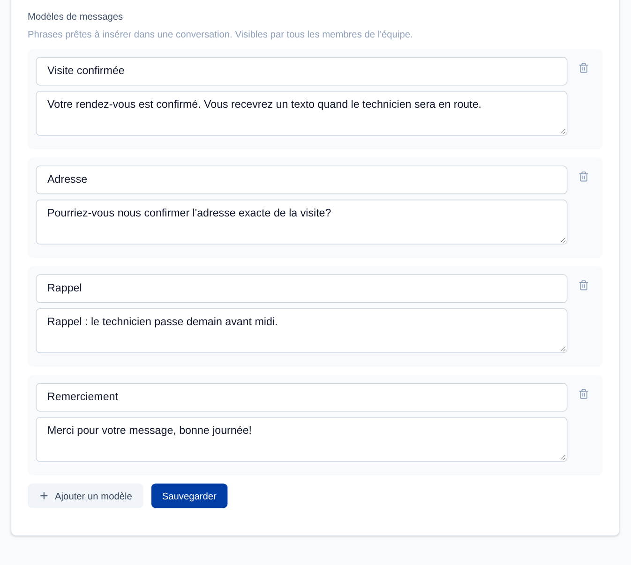Click the resize handle of the Merci message box
The image size is (631, 565).
click(x=563, y=458)
